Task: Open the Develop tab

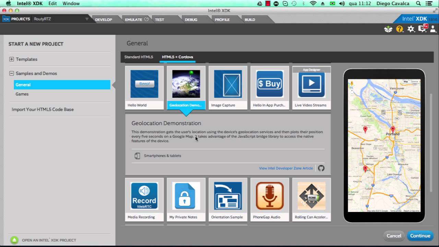Action: tap(104, 20)
